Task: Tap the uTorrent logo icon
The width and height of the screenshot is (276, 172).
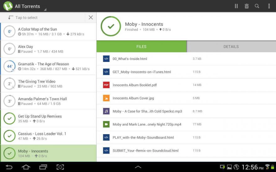Action: 8,6
